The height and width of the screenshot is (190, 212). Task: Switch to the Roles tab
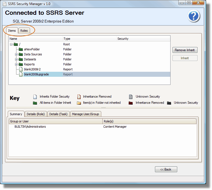point(24,31)
